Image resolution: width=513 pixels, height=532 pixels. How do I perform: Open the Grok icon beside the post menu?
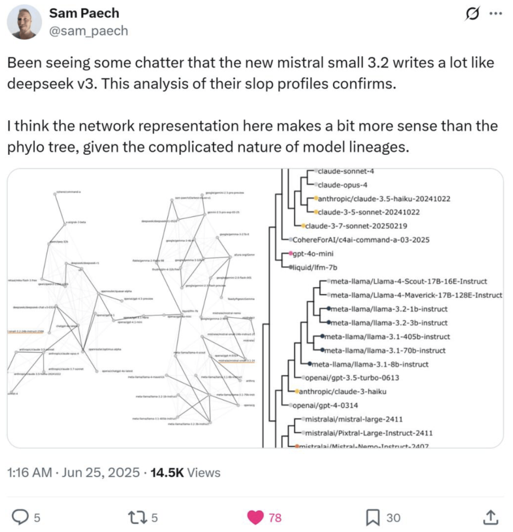[x=472, y=14]
